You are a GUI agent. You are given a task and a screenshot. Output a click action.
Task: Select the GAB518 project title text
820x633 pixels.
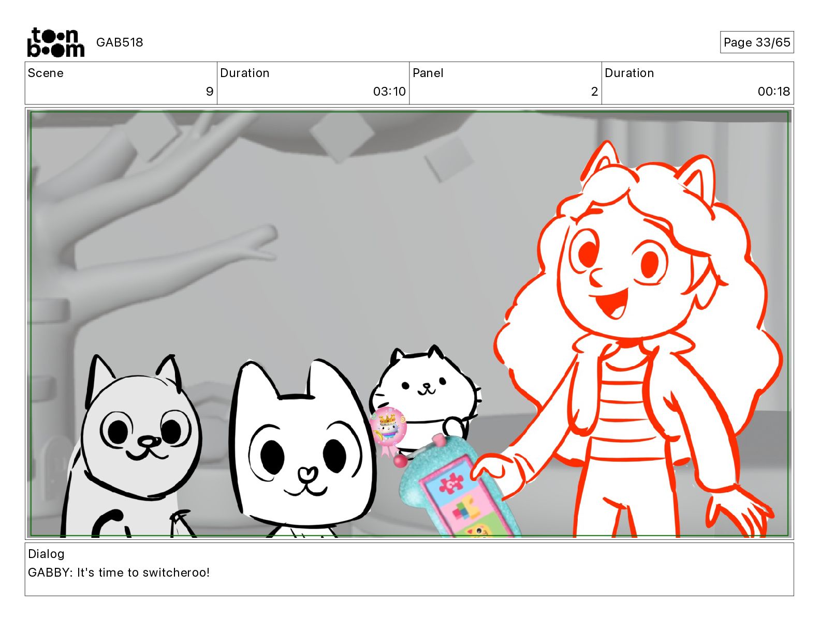[120, 42]
